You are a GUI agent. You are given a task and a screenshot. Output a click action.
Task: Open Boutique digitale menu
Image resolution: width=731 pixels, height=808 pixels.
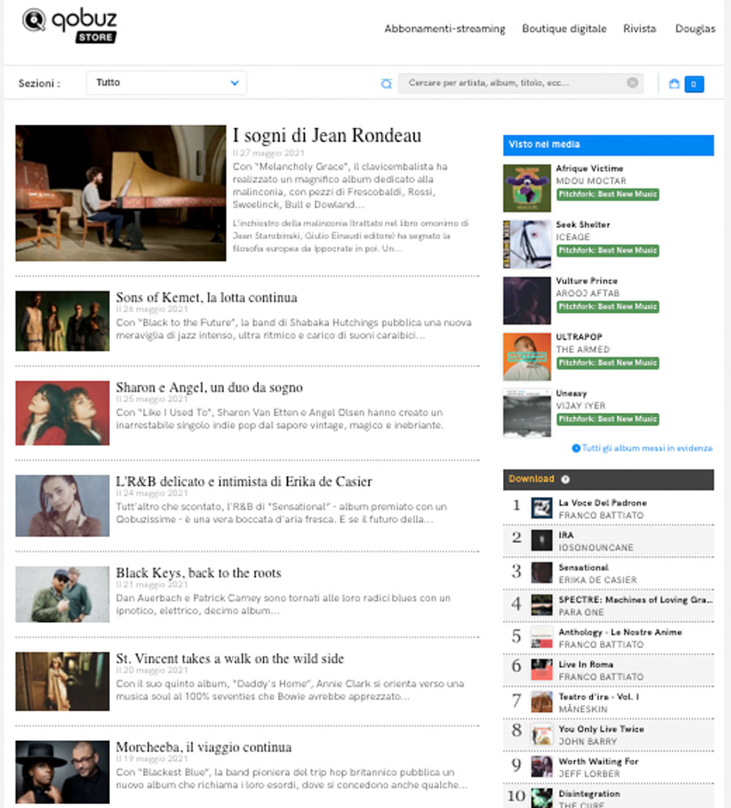click(564, 29)
